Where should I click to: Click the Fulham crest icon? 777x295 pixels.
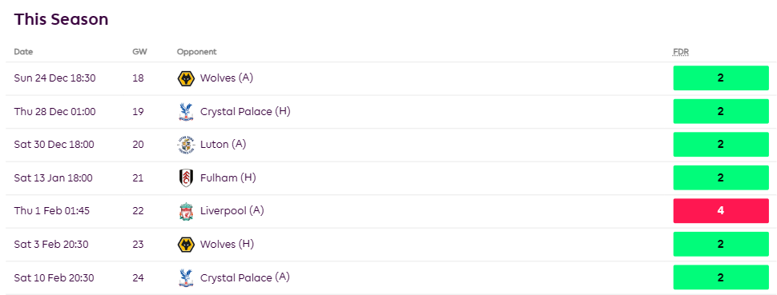pyautogui.click(x=186, y=178)
